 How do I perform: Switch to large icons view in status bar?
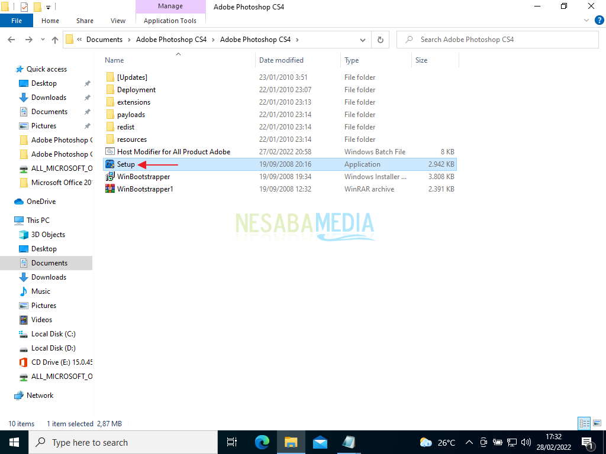click(x=598, y=423)
